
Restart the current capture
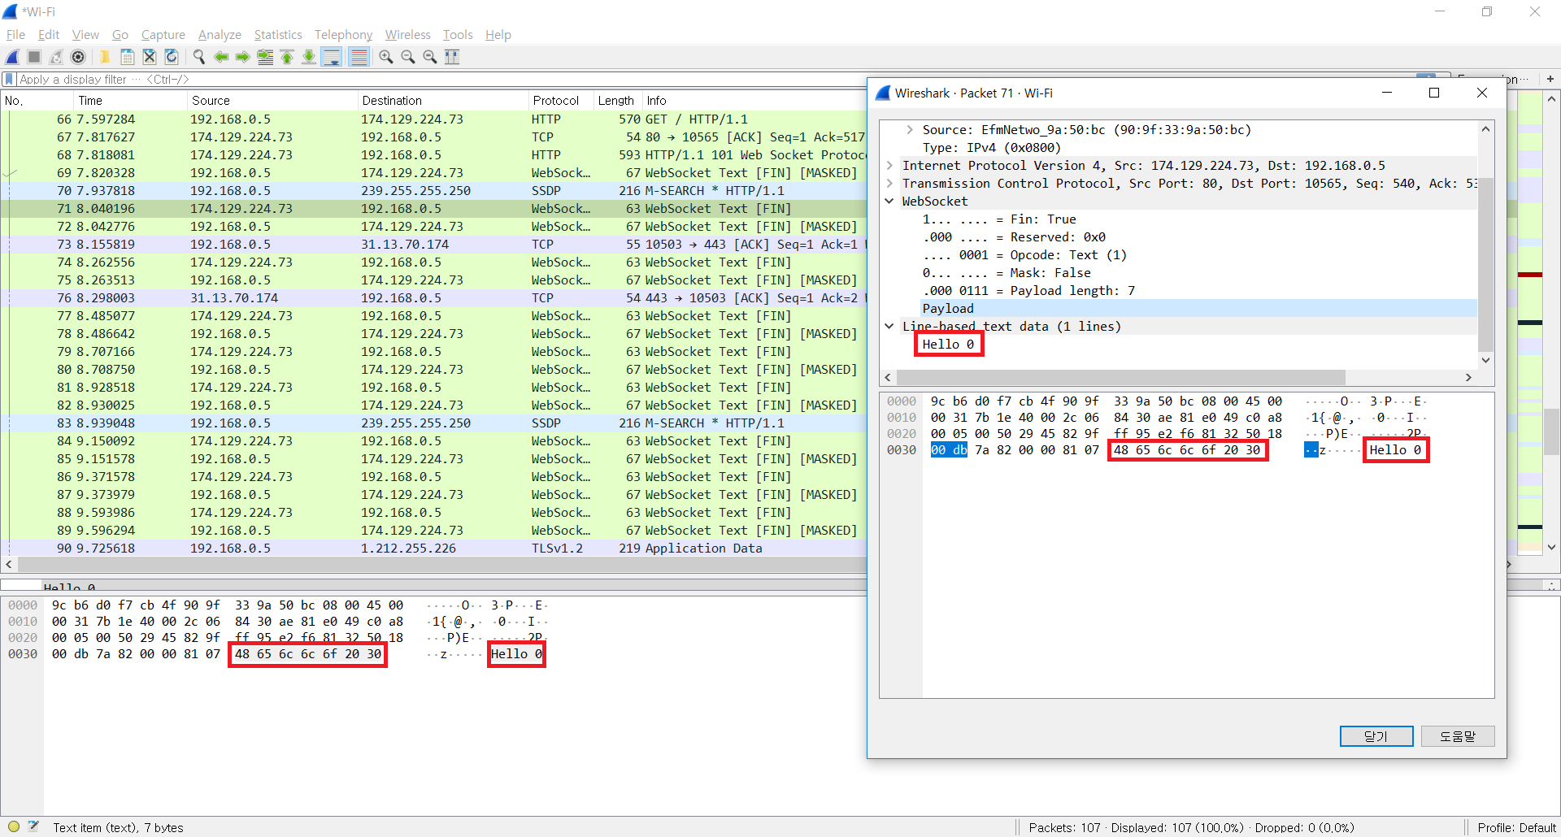56,57
